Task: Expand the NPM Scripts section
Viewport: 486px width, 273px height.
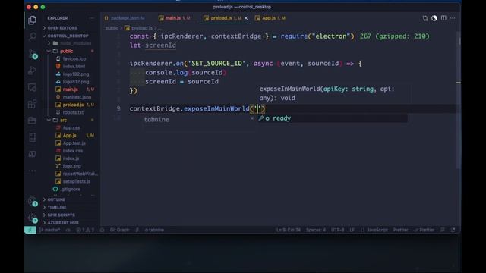Action: point(61,215)
